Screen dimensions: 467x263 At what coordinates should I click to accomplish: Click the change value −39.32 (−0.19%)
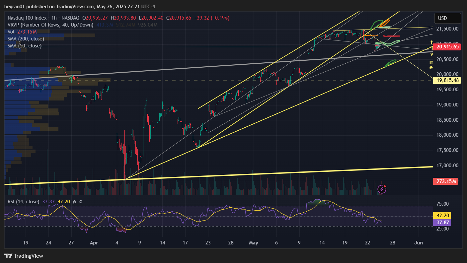(212, 18)
